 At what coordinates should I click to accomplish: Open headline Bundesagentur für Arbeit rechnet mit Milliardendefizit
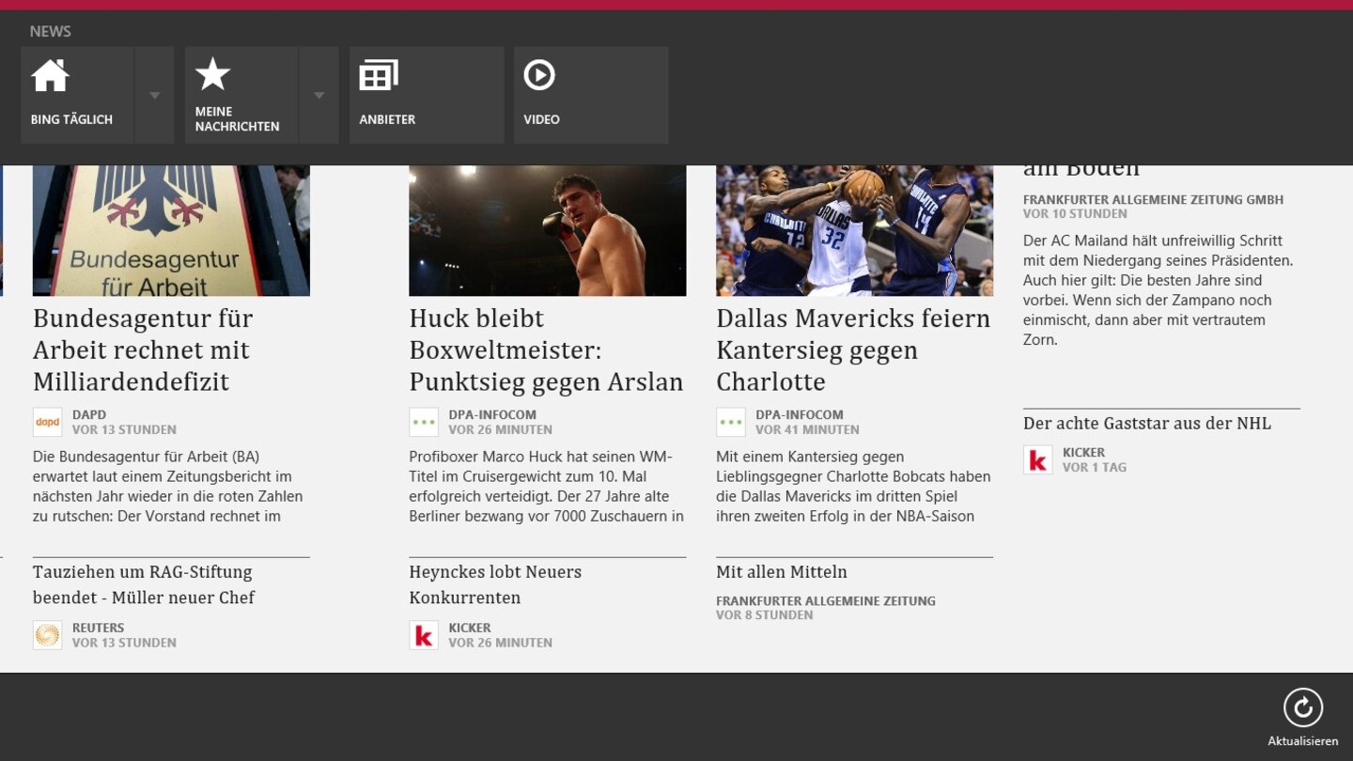pos(143,349)
